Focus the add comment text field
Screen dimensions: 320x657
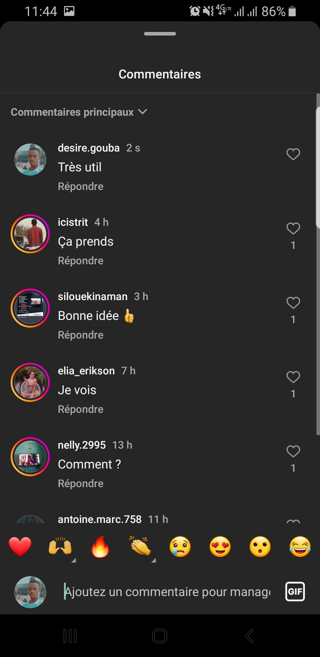[x=167, y=592]
